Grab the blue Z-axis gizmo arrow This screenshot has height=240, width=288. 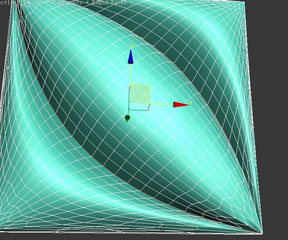click(x=131, y=57)
